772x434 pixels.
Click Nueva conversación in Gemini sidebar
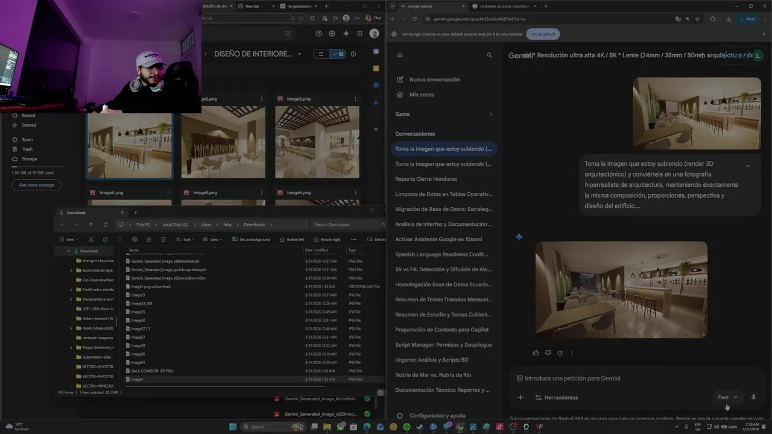[434, 80]
